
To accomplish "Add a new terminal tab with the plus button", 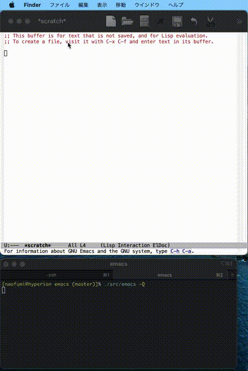I will click(232, 275).
